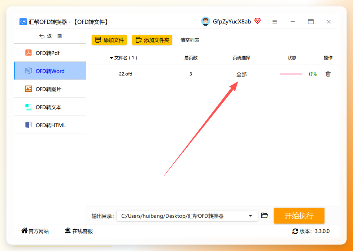Open the 官方网站 link

[35, 231]
